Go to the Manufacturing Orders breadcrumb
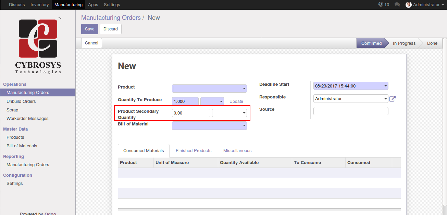The image size is (447, 215). (x=111, y=18)
